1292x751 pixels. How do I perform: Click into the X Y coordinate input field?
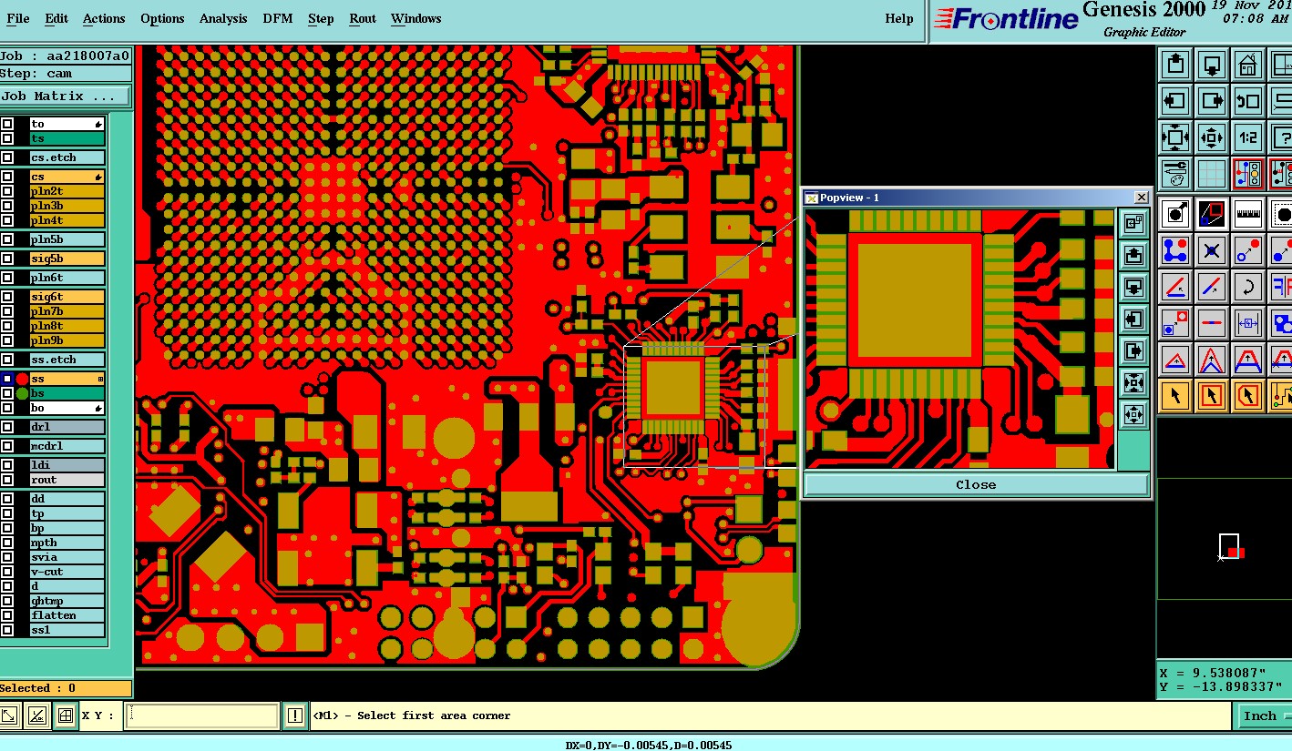tap(200, 715)
